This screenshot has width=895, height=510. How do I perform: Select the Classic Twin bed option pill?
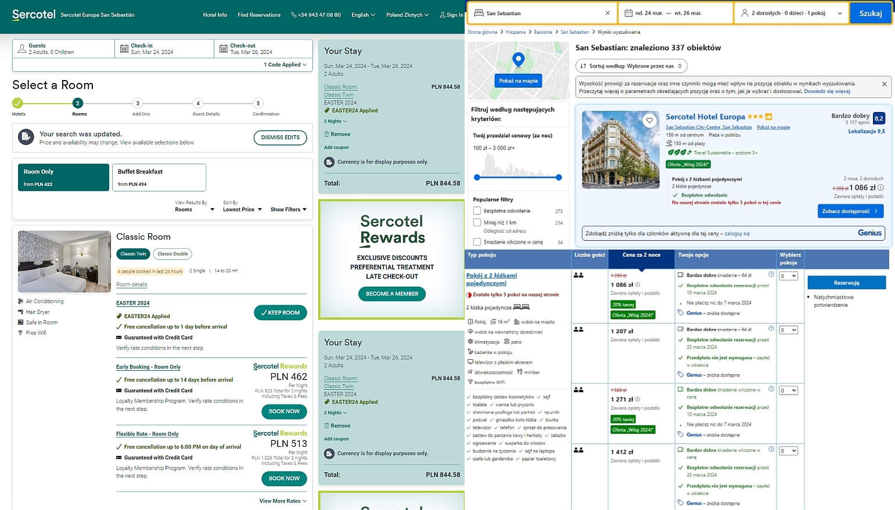(133, 254)
